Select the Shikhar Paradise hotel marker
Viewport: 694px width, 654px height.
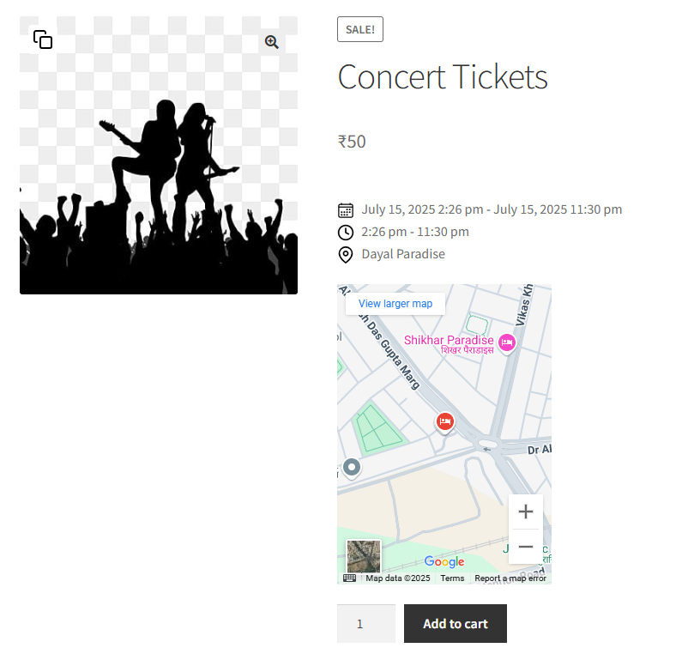[x=507, y=342]
